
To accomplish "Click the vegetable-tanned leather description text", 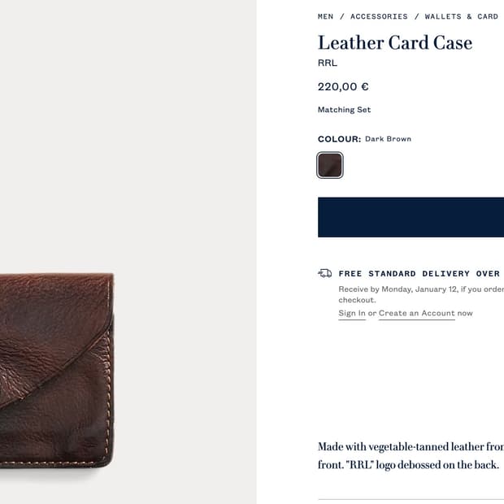I will (411, 447).
